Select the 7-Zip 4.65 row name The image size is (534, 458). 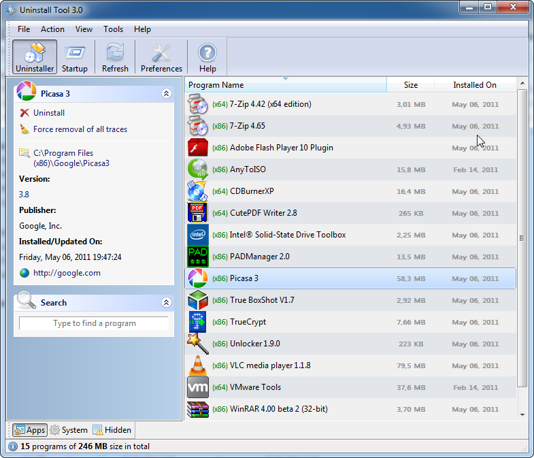[247, 126]
